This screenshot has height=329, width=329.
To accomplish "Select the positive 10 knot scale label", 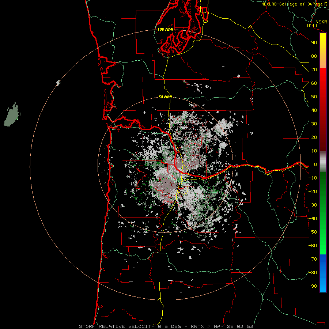I will coord(314,151).
